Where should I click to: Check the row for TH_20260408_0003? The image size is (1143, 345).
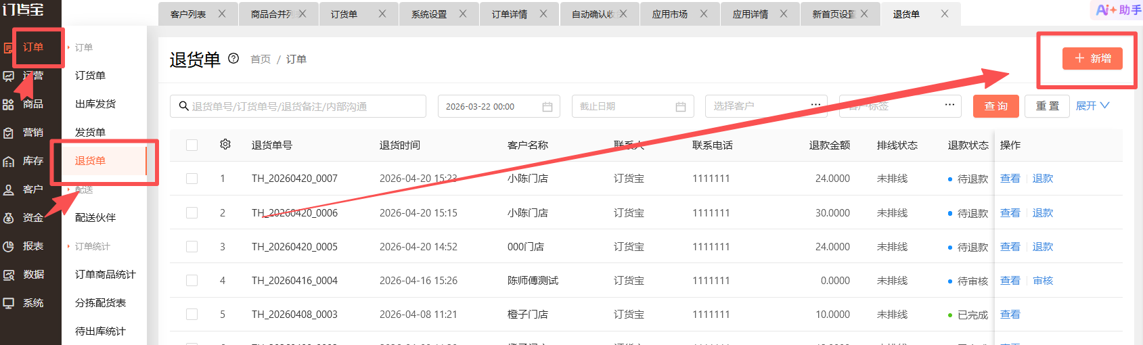click(x=192, y=314)
